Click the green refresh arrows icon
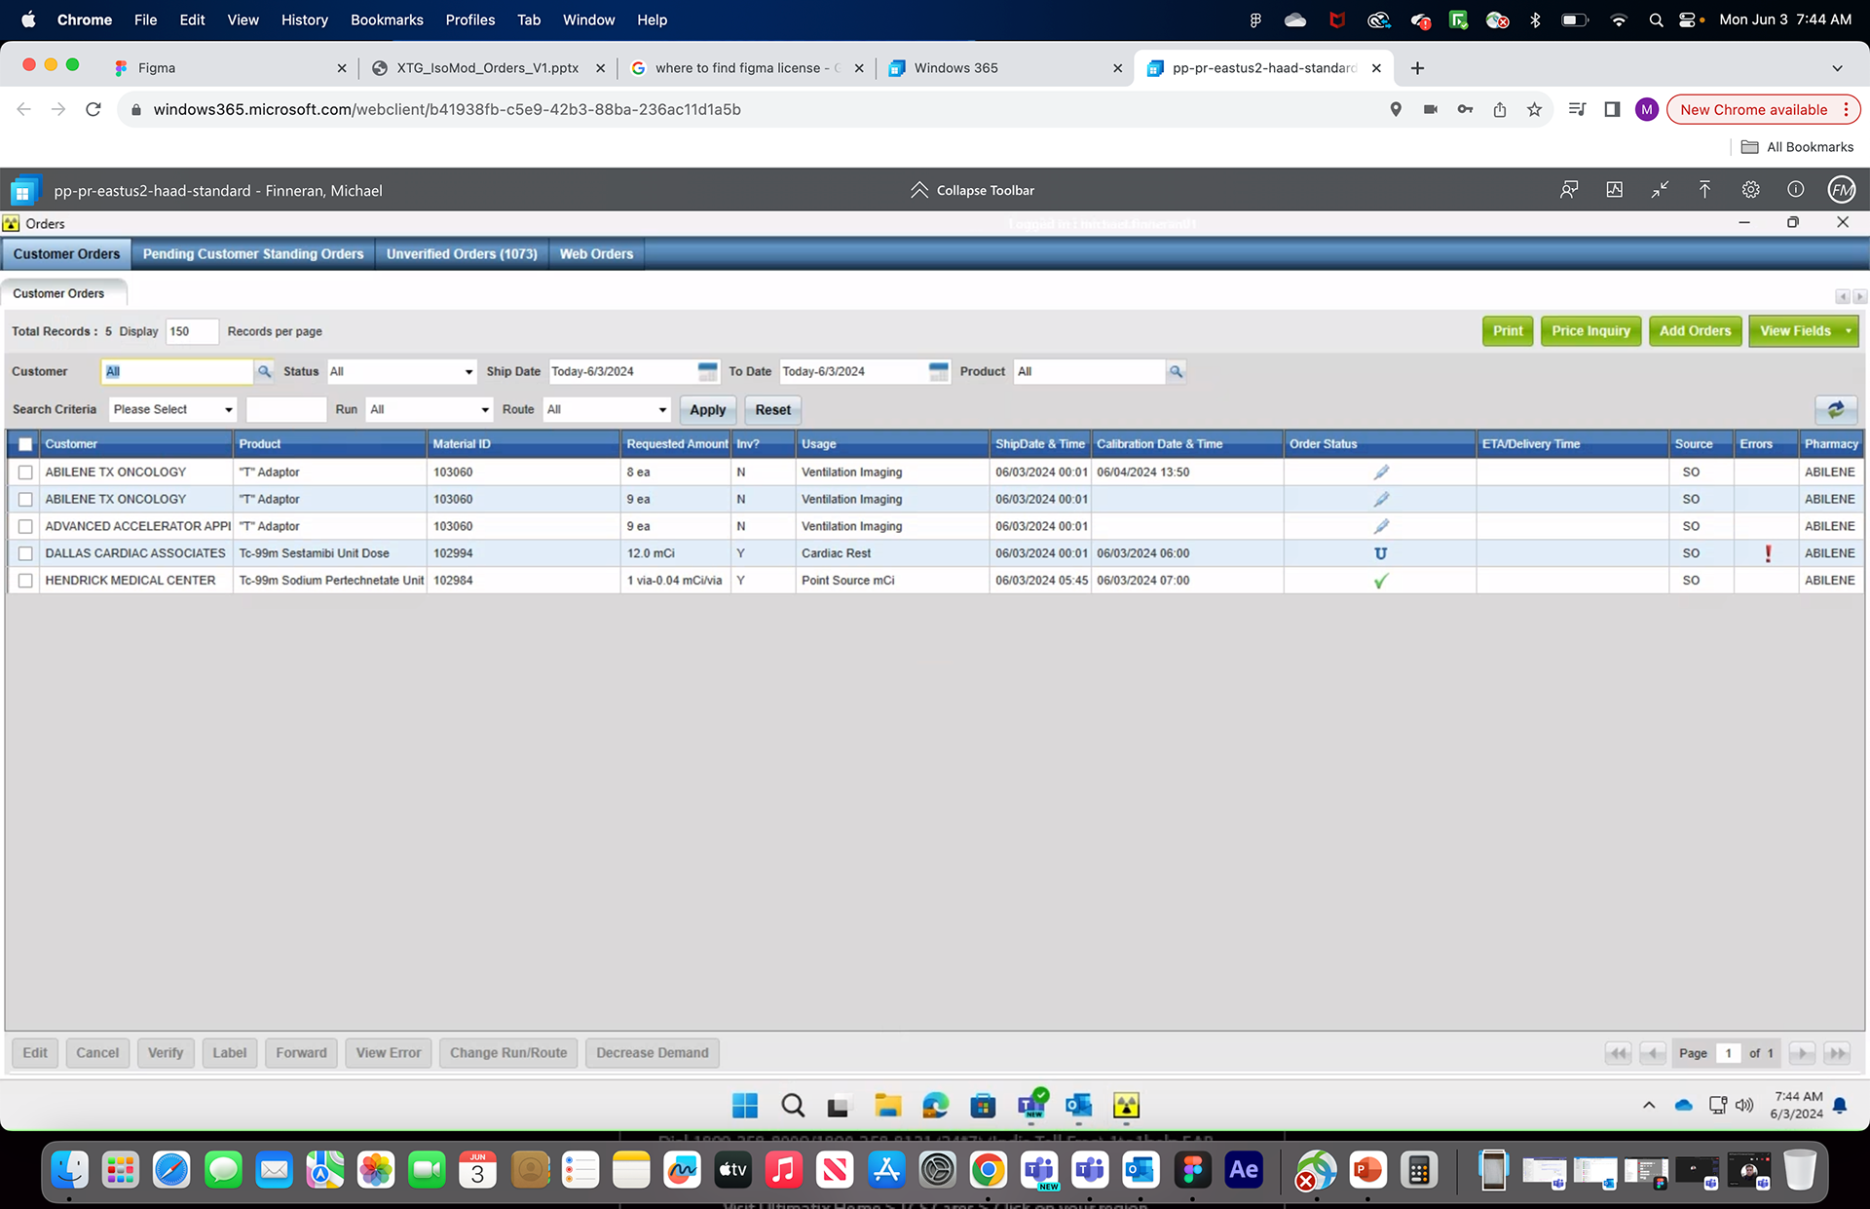 [x=1835, y=410]
